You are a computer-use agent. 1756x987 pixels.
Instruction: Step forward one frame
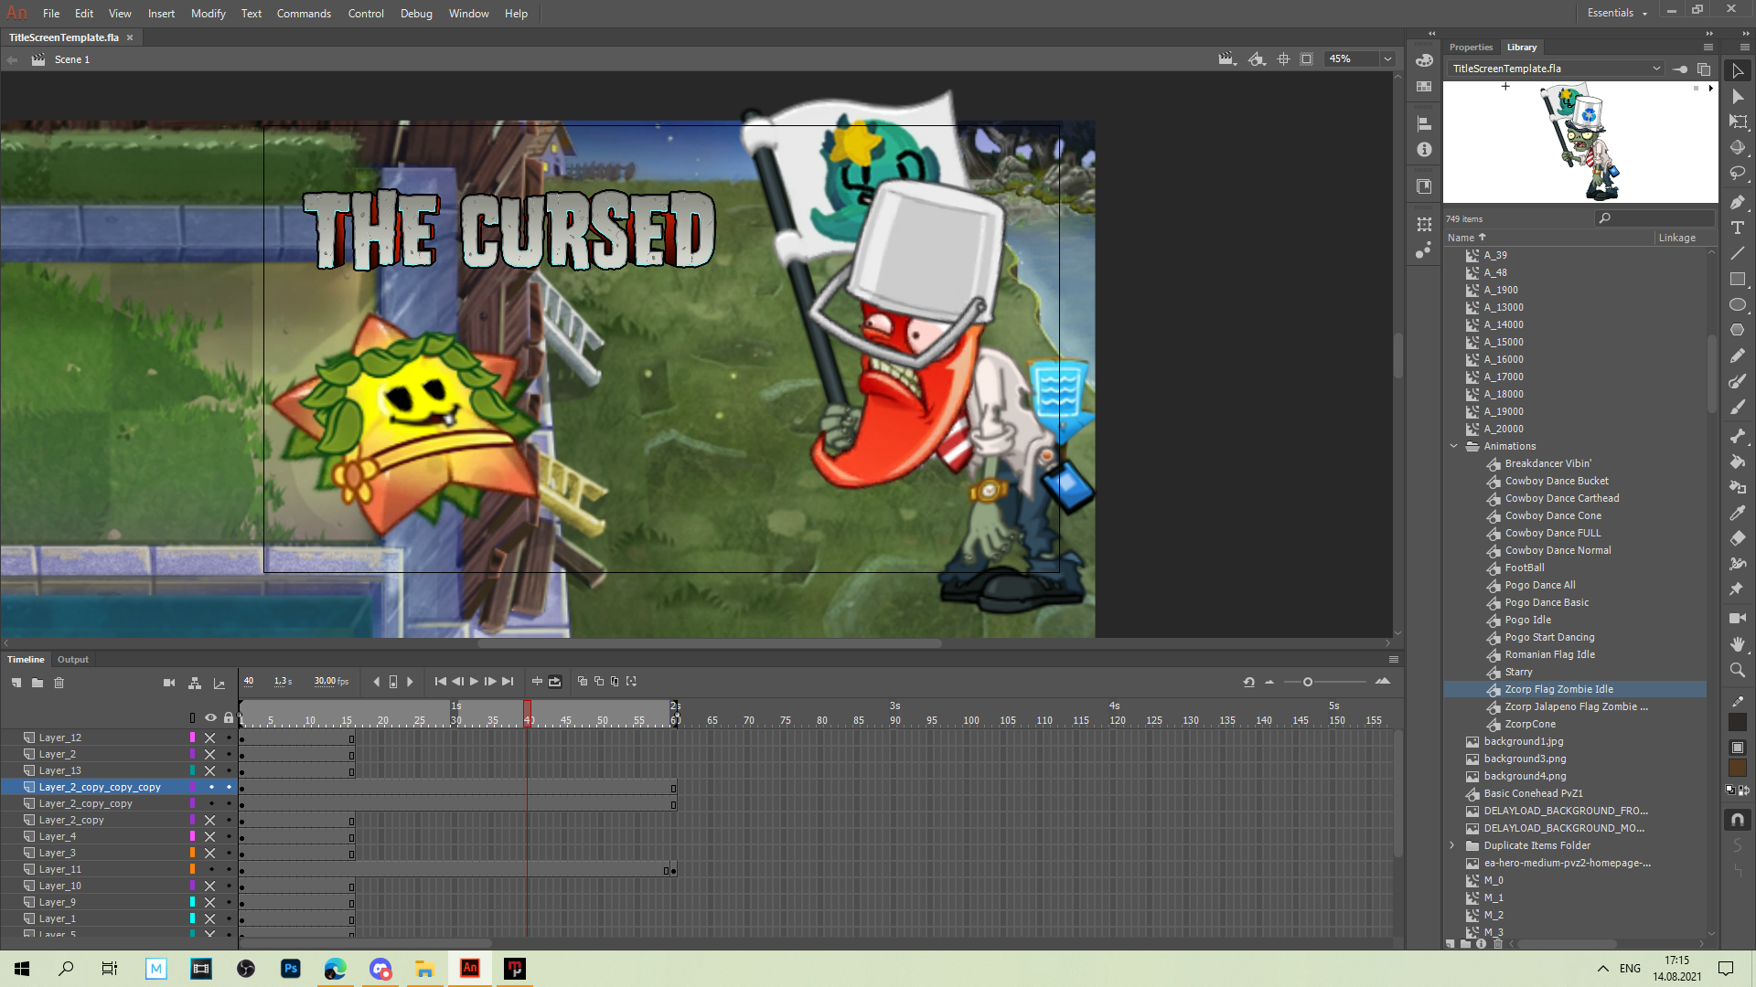491,682
